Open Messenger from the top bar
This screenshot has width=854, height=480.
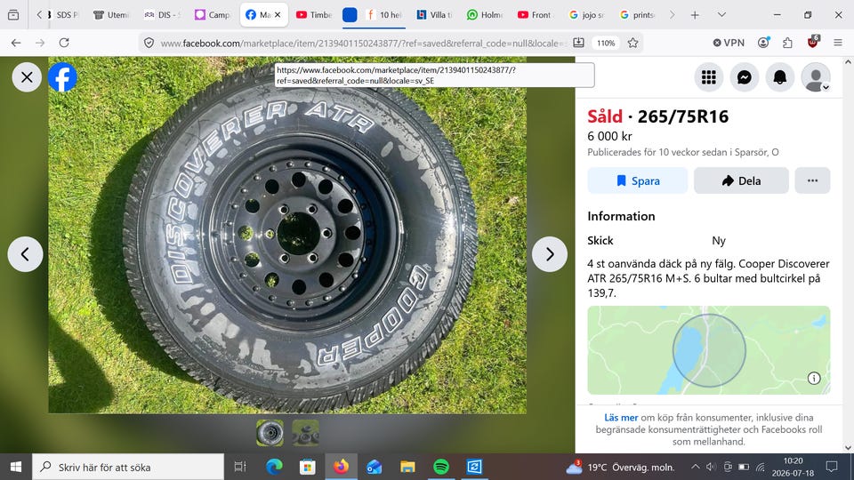tap(744, 77)
